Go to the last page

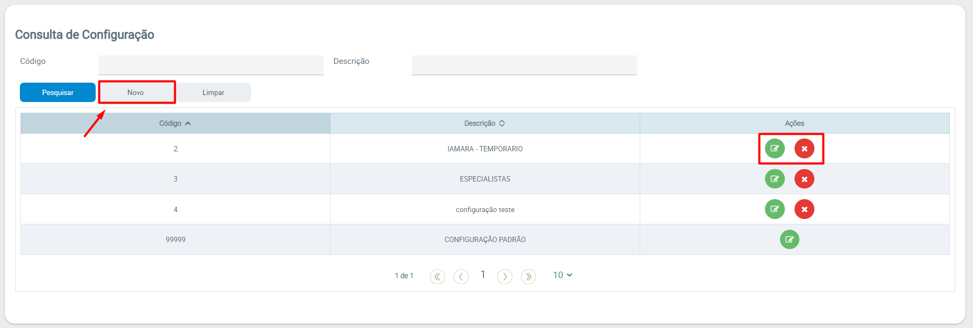click(x=528, y=276)
